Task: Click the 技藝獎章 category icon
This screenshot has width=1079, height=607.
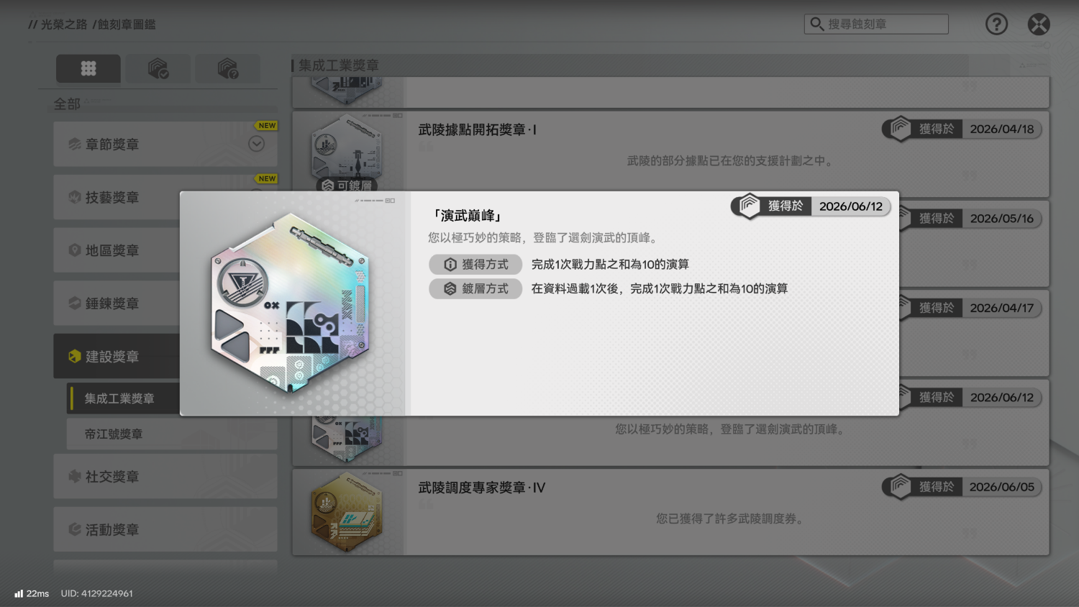Action: pos(75,197)
